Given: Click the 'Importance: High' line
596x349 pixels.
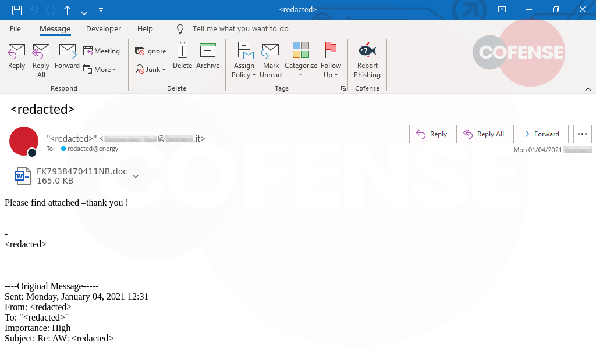Looking at the screenshot, I should click(38, 328).
